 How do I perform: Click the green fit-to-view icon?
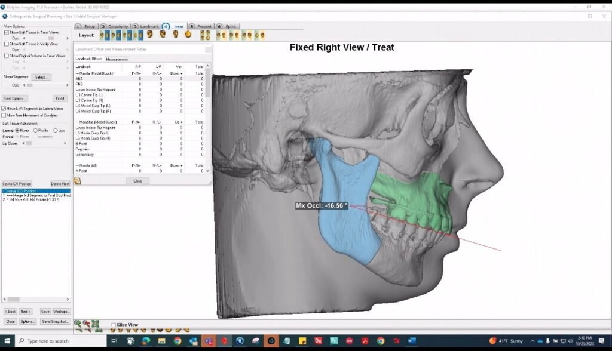click(x=96, y=324)
